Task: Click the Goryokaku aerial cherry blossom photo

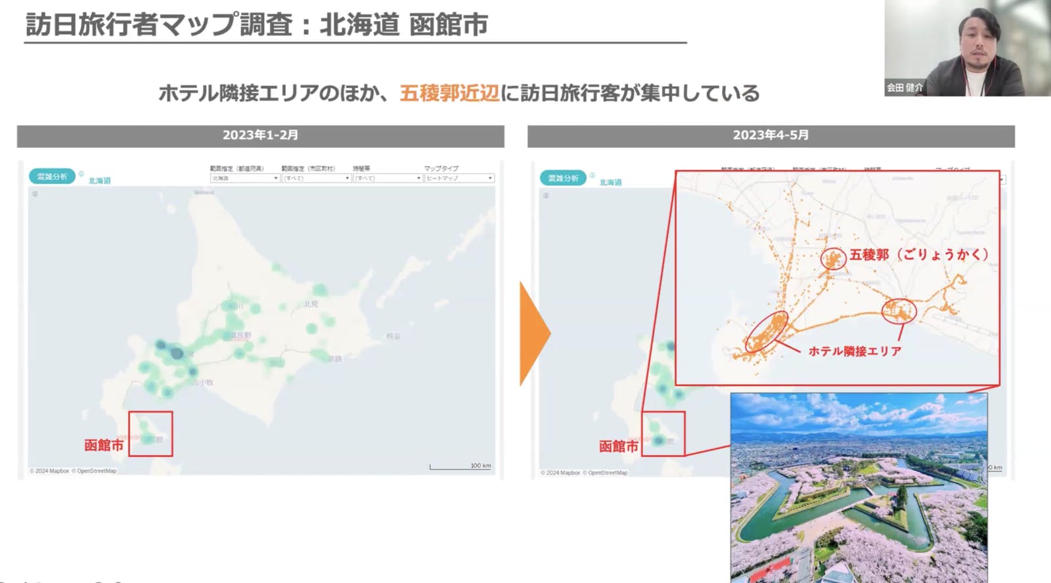Action: coord(859,488)
